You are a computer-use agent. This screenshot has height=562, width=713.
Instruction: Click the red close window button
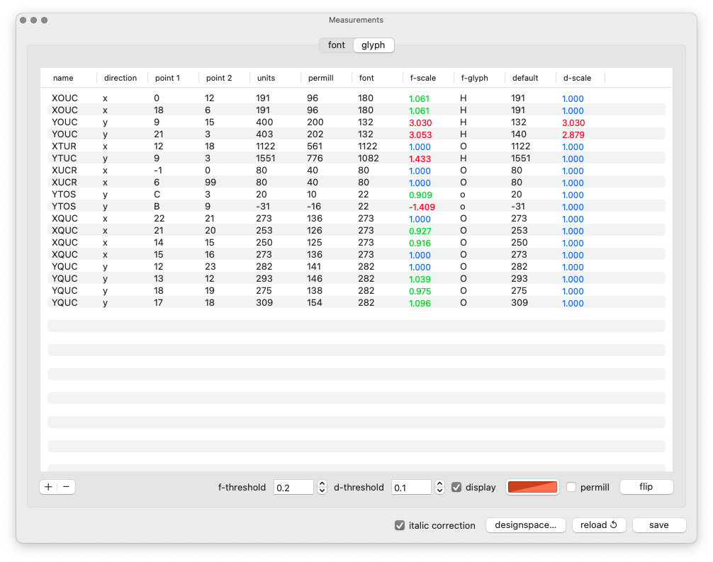[23, 21]
